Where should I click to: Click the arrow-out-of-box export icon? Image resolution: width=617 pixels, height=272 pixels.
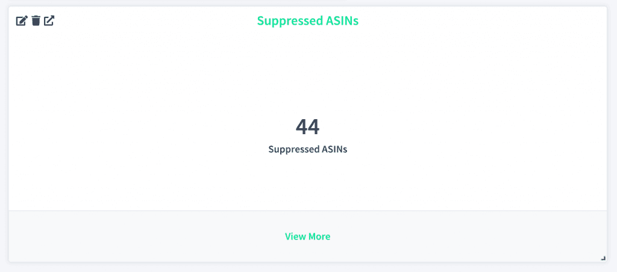(49, 21)
